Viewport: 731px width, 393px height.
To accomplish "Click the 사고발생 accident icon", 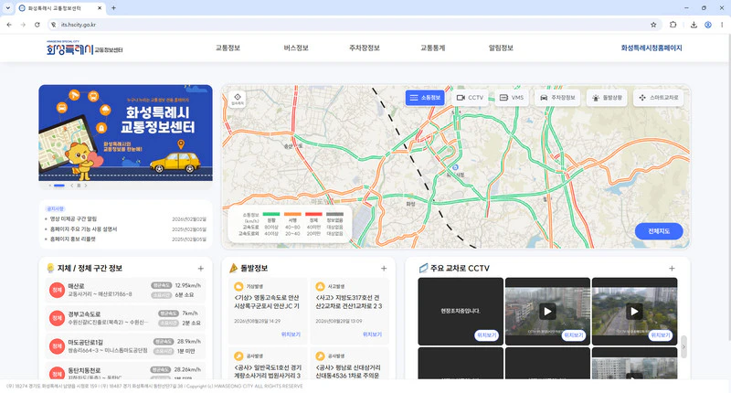I will coord(320,286).
